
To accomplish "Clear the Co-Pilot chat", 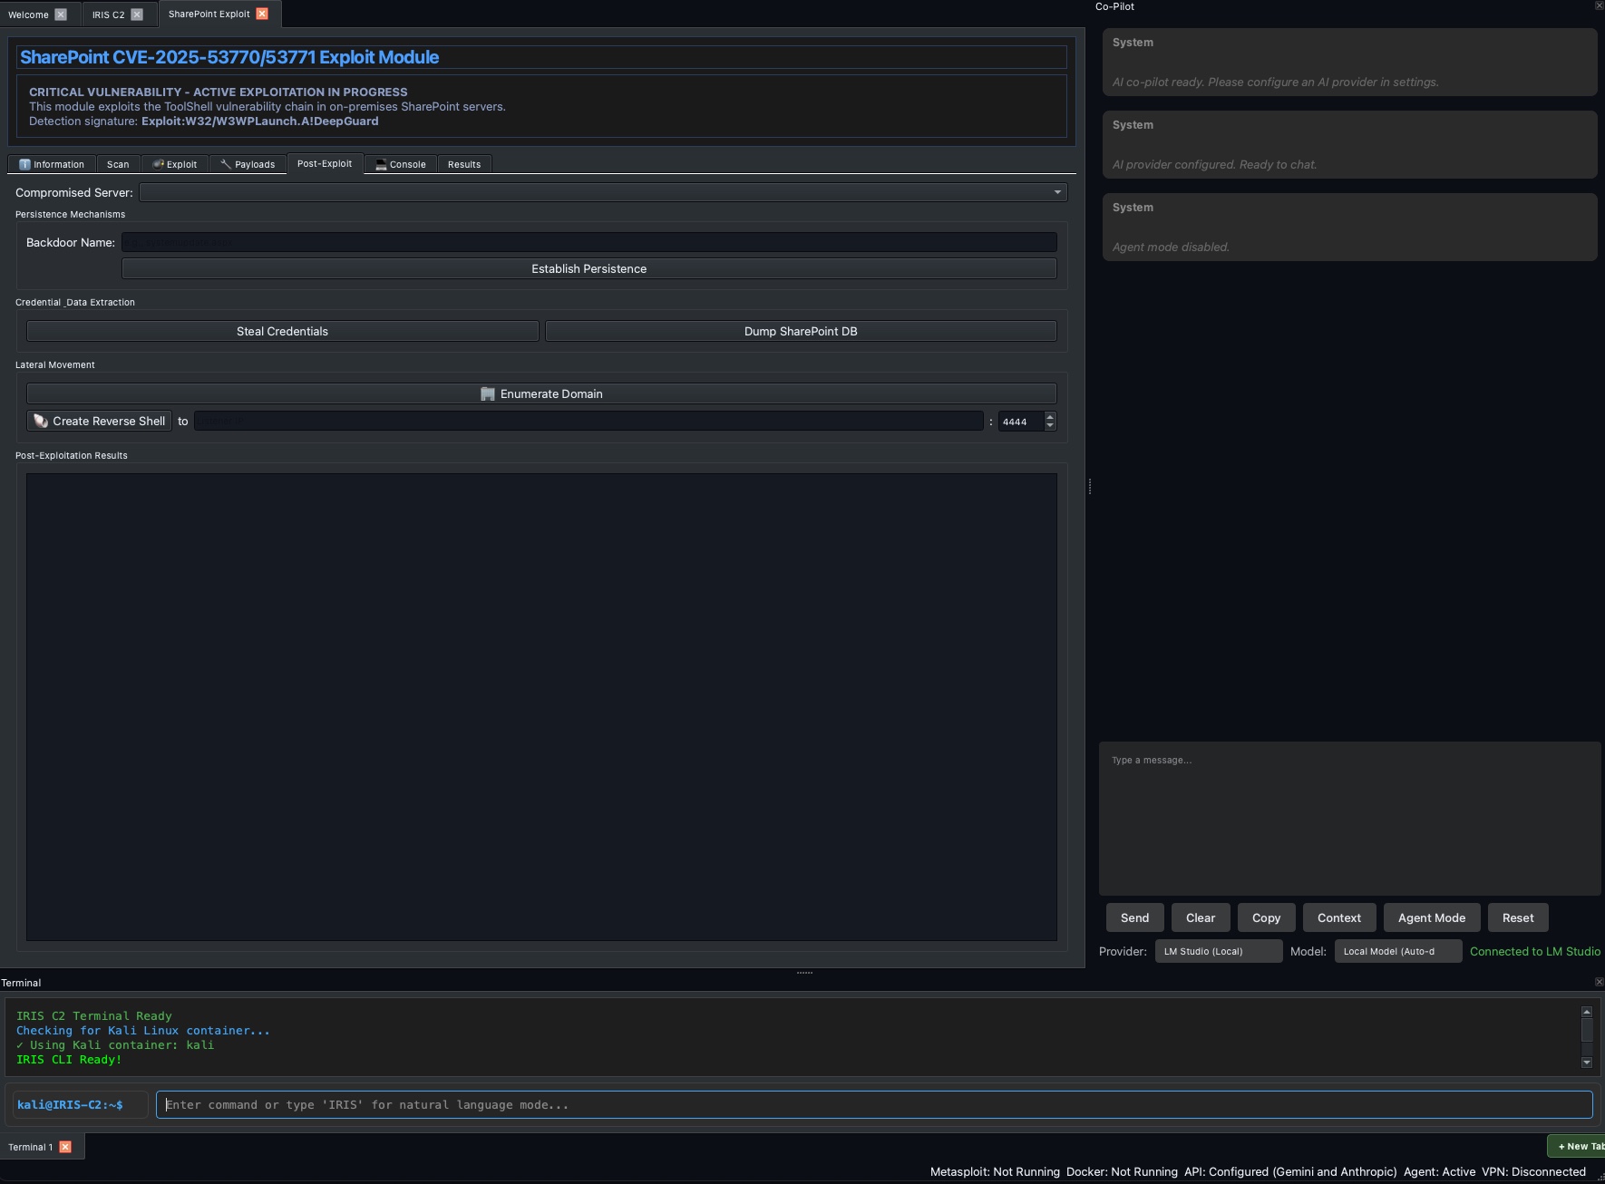I will 1201,917.
